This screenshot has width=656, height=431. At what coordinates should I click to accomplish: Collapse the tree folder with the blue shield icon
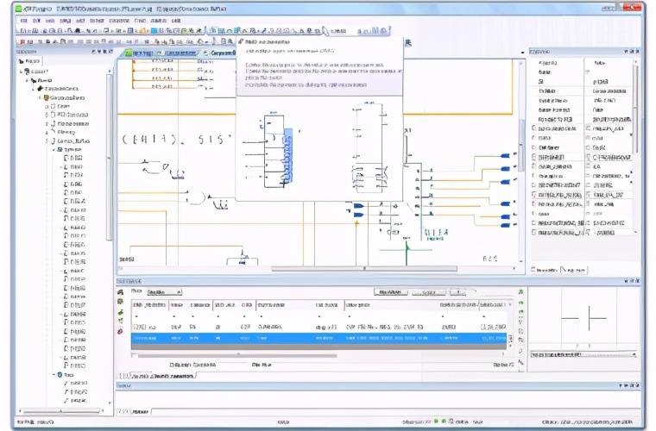coord(54,375)
